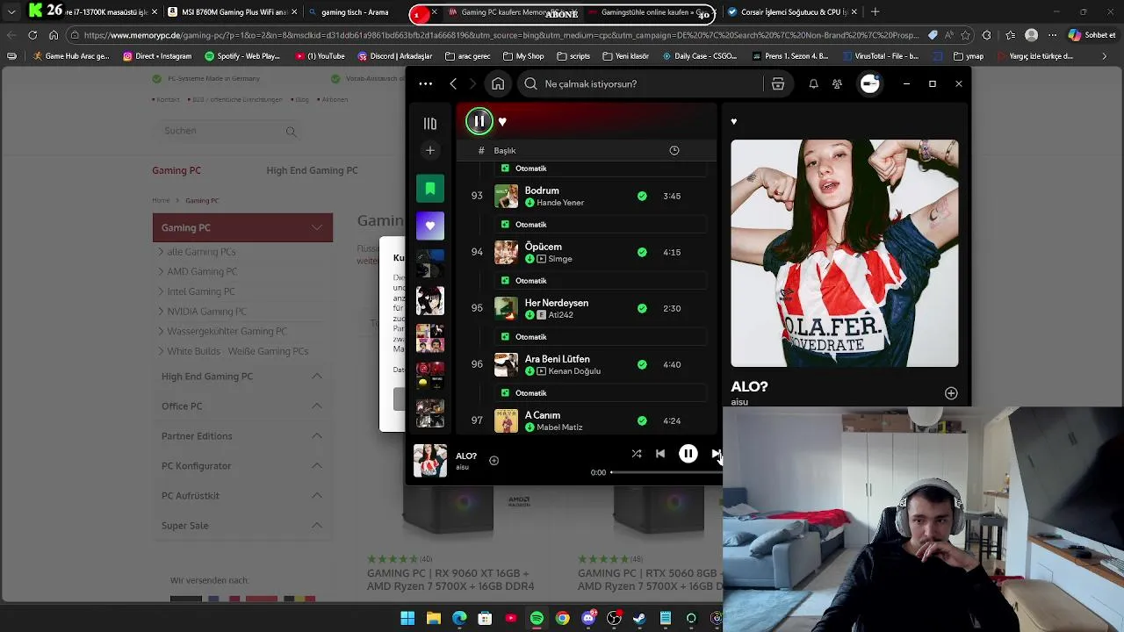Add ALO? to library via plus in player bar
Screen dimensions: 1124x632
pyautogui.click(x=494, y=460)
